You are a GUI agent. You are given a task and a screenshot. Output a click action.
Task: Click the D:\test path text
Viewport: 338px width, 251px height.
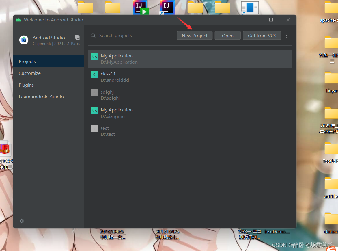click(108, 134)
